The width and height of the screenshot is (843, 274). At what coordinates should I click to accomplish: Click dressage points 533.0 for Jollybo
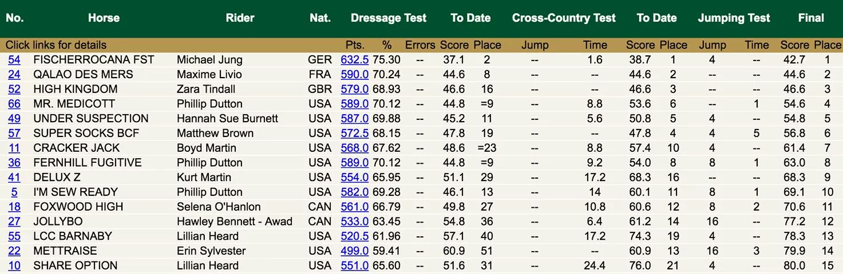click(x=354, y=221)
